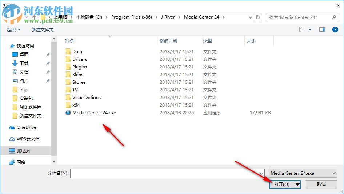Expand chevron after 本地磁盘 (C:) in path
Screen dimensions: 344x194
click(x=107, y=17)
